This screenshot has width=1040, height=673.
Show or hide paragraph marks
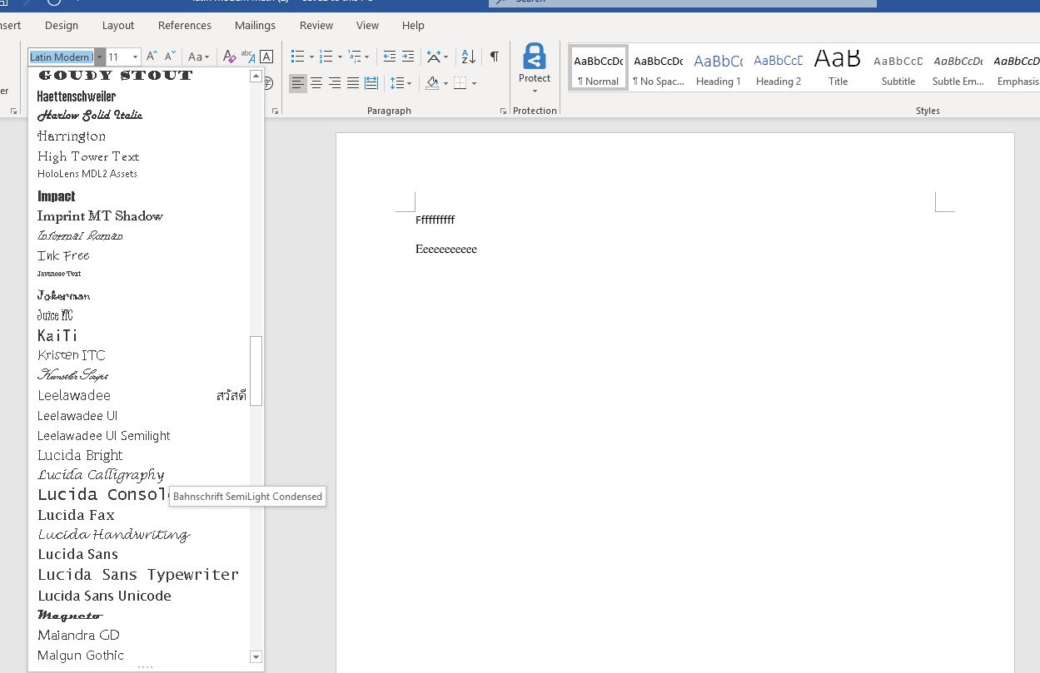pos(495,57)
